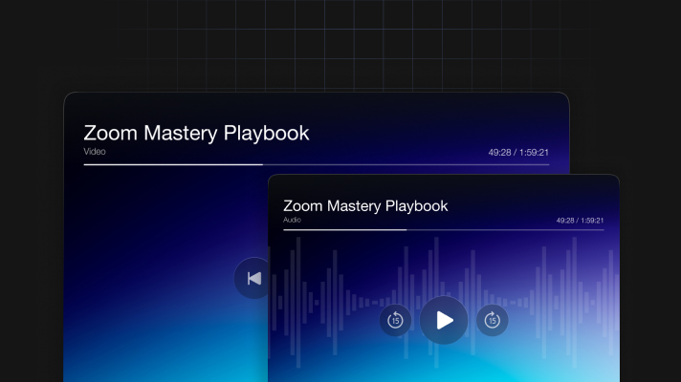The height and width of the screenshot is (382, 681).
Task: Click skip-to-previous icon in video player
Action: point(253,278)
